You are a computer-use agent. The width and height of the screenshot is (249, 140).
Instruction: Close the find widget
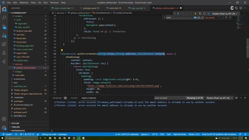[230, 17]
